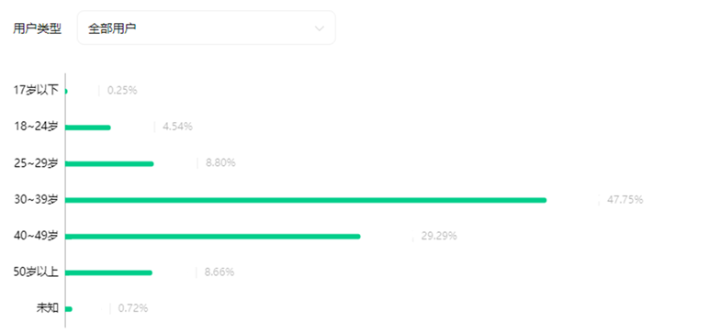Screen dimensions: 709x333
Task: Open the 用户类型 dropdown showing 全部用户
Action: point(207,28)
